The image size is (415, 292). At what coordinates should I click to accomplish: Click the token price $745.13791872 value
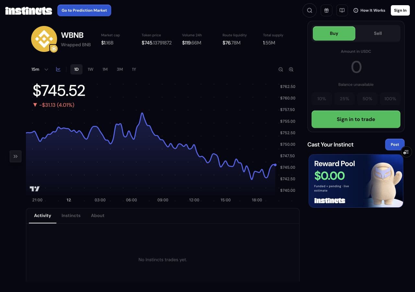(x=157, y=43)
